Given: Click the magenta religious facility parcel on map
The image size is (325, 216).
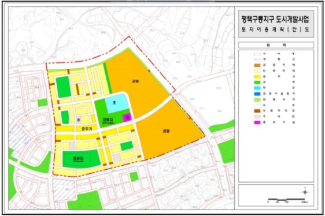Looking at the screenshot, I should point(127,118).
